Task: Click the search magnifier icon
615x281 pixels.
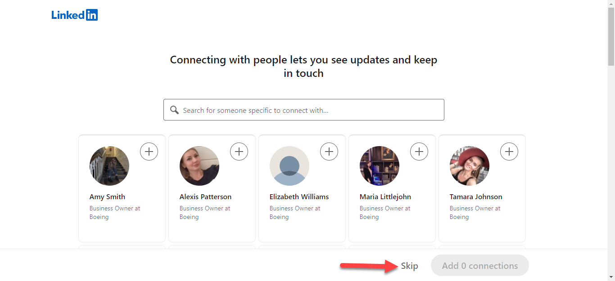Action: click(x=174, y=110)
